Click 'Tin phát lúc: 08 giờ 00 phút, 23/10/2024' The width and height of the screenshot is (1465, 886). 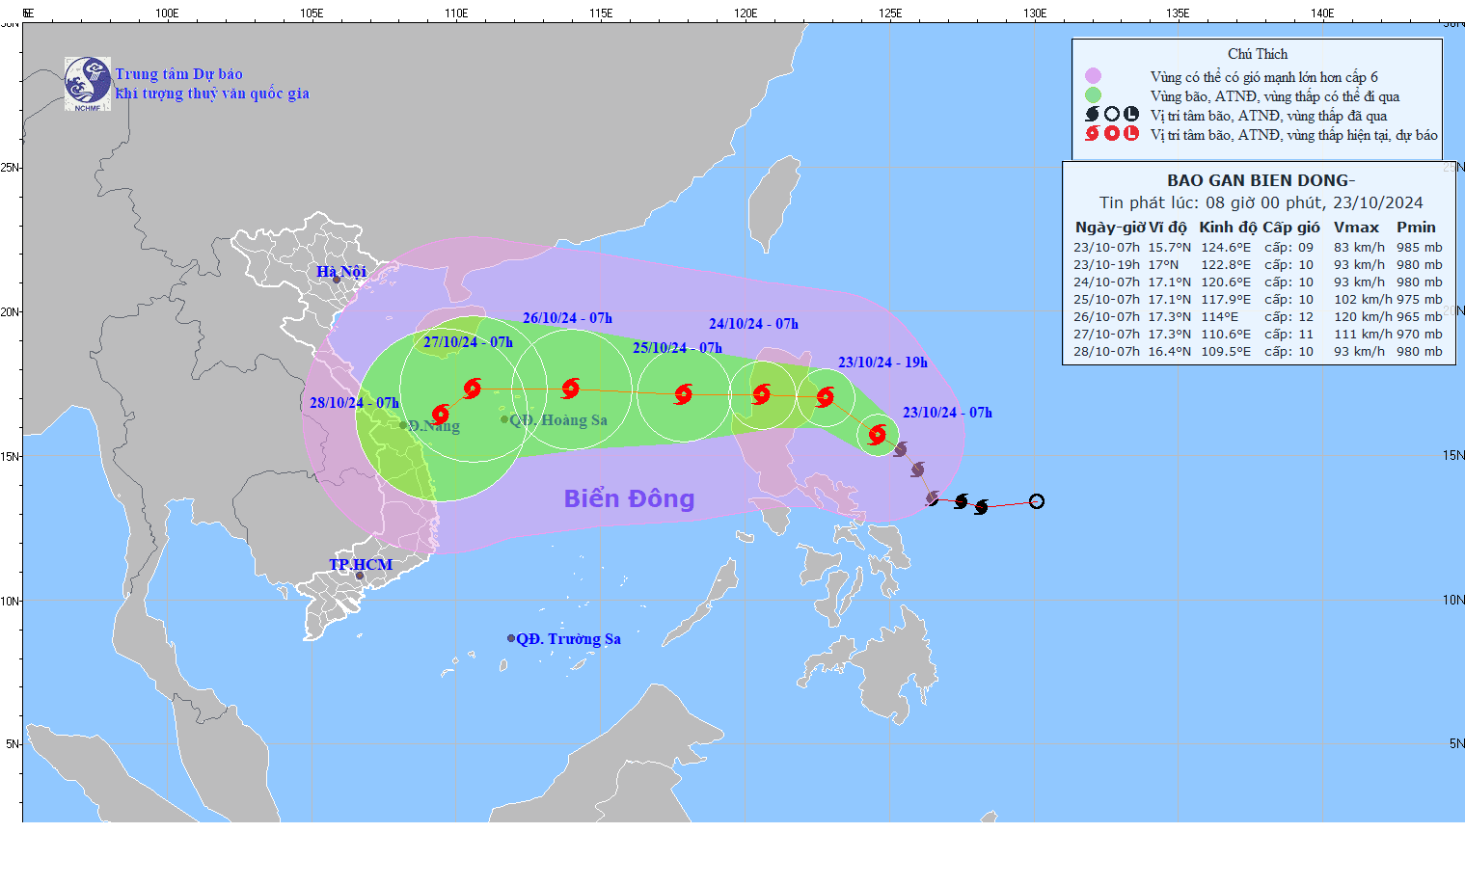pos(1261,202)
